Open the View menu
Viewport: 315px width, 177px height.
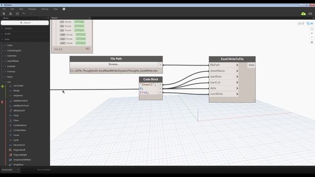pos(21,9)
